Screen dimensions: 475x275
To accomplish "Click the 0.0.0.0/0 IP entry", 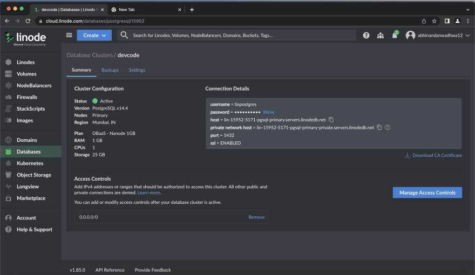I will 89,217.
